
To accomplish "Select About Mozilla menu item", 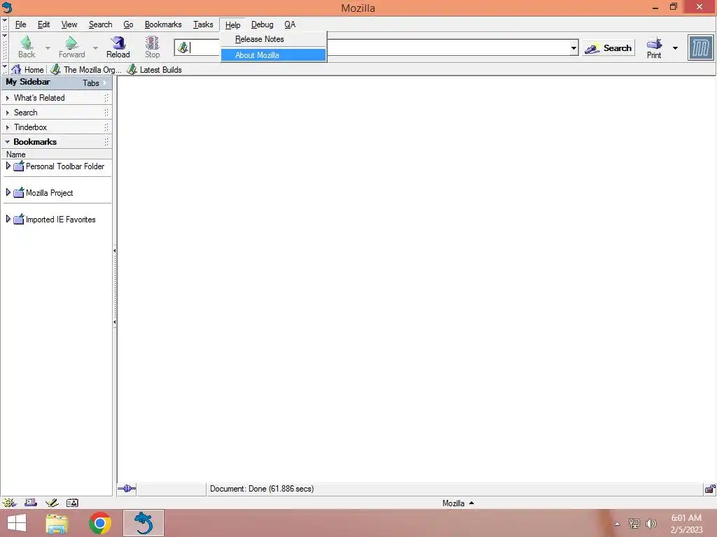I will pyautogui.click(x=274, y=55).
